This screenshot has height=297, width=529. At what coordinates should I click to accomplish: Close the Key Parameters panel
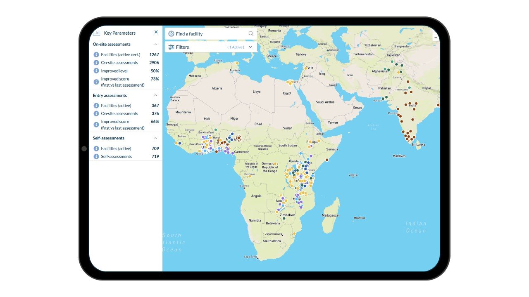(x=156, y=32)
